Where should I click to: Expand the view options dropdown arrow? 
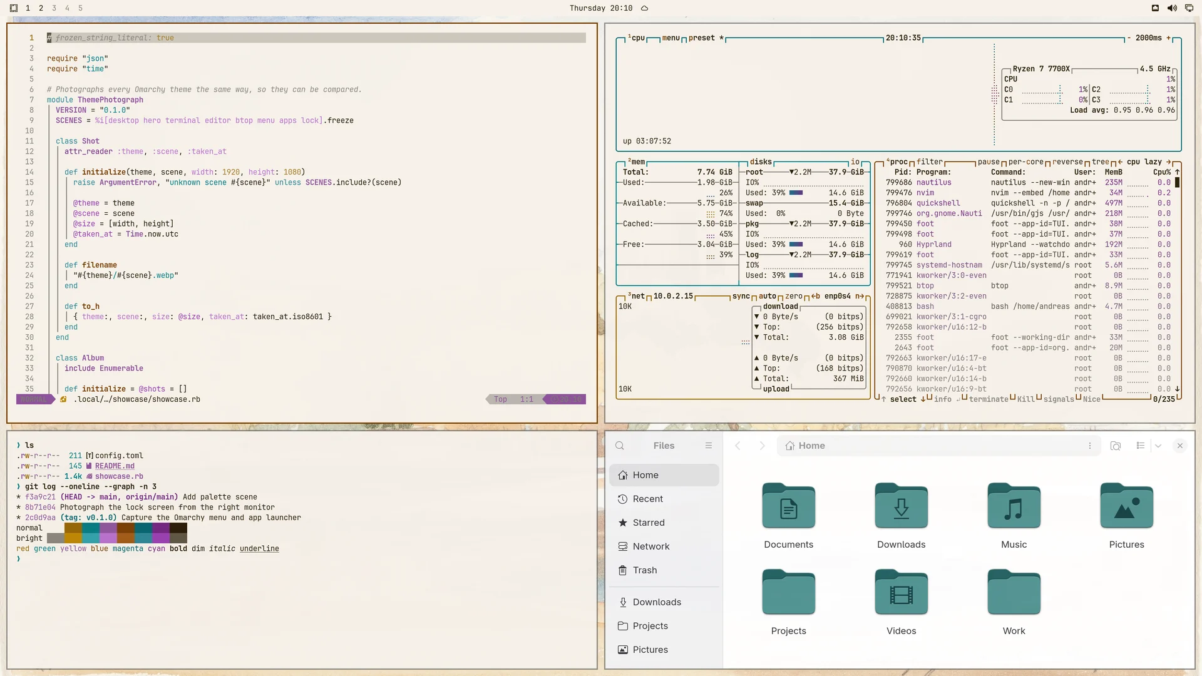pyautogui.click(x=1158, y=446)
